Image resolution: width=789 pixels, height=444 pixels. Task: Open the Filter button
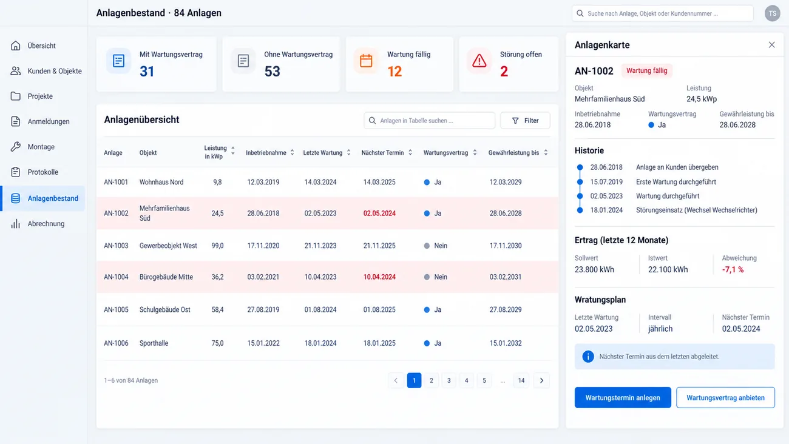point(525,121)
